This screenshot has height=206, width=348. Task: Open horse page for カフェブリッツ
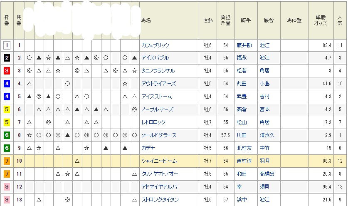(x=155, y=45)
